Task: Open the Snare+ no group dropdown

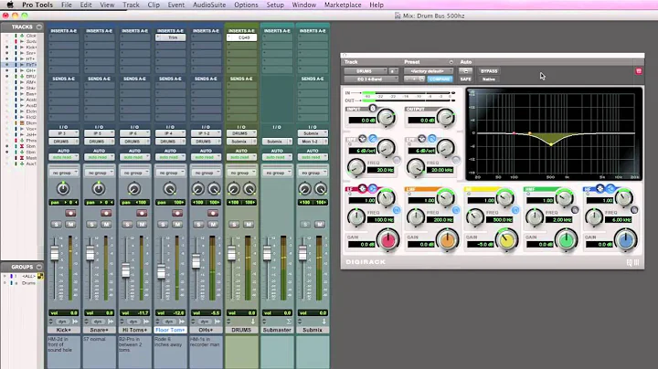Action: pyautogui.click(x=99, y=173)
